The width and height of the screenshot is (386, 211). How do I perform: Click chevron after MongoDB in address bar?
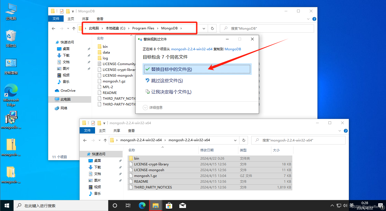pyautogui.click(x=182, y=28)
